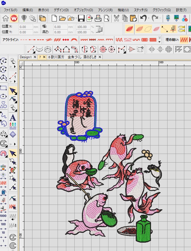Click the 高さ height input field

click(x=60, y=32)
